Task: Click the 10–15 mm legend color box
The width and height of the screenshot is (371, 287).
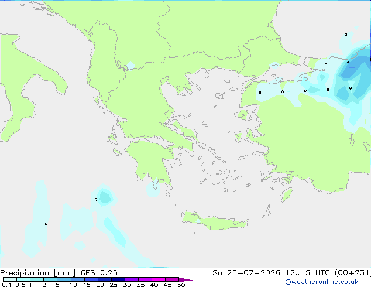Action: tap(77, 279)
